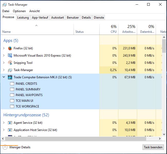The height and width of the screenshot is (154, 167).
Task: Collapse the Trade Computer Extension MK.II group
Action: click(x=4, y=77)
